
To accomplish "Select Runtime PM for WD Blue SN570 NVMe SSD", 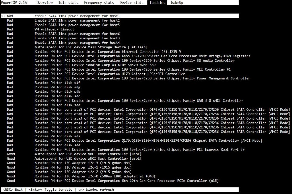I will [x=81, y=65].
